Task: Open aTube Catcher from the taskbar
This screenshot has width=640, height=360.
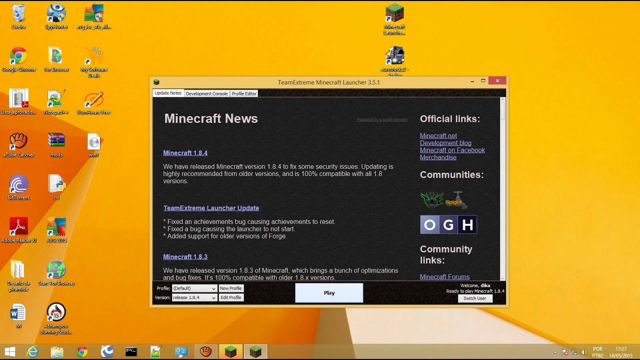Action: (205, 352)
